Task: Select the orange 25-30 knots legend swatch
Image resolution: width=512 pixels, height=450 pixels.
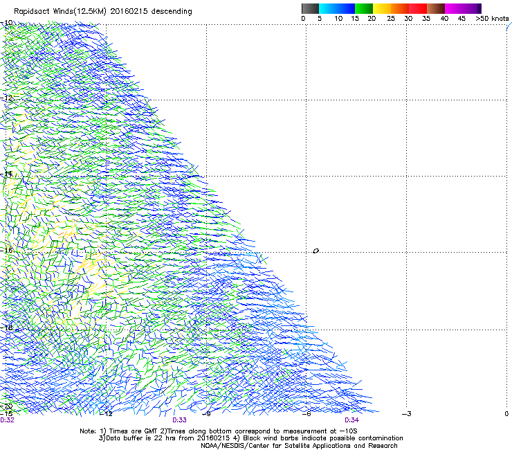Action: click(400, 8)
